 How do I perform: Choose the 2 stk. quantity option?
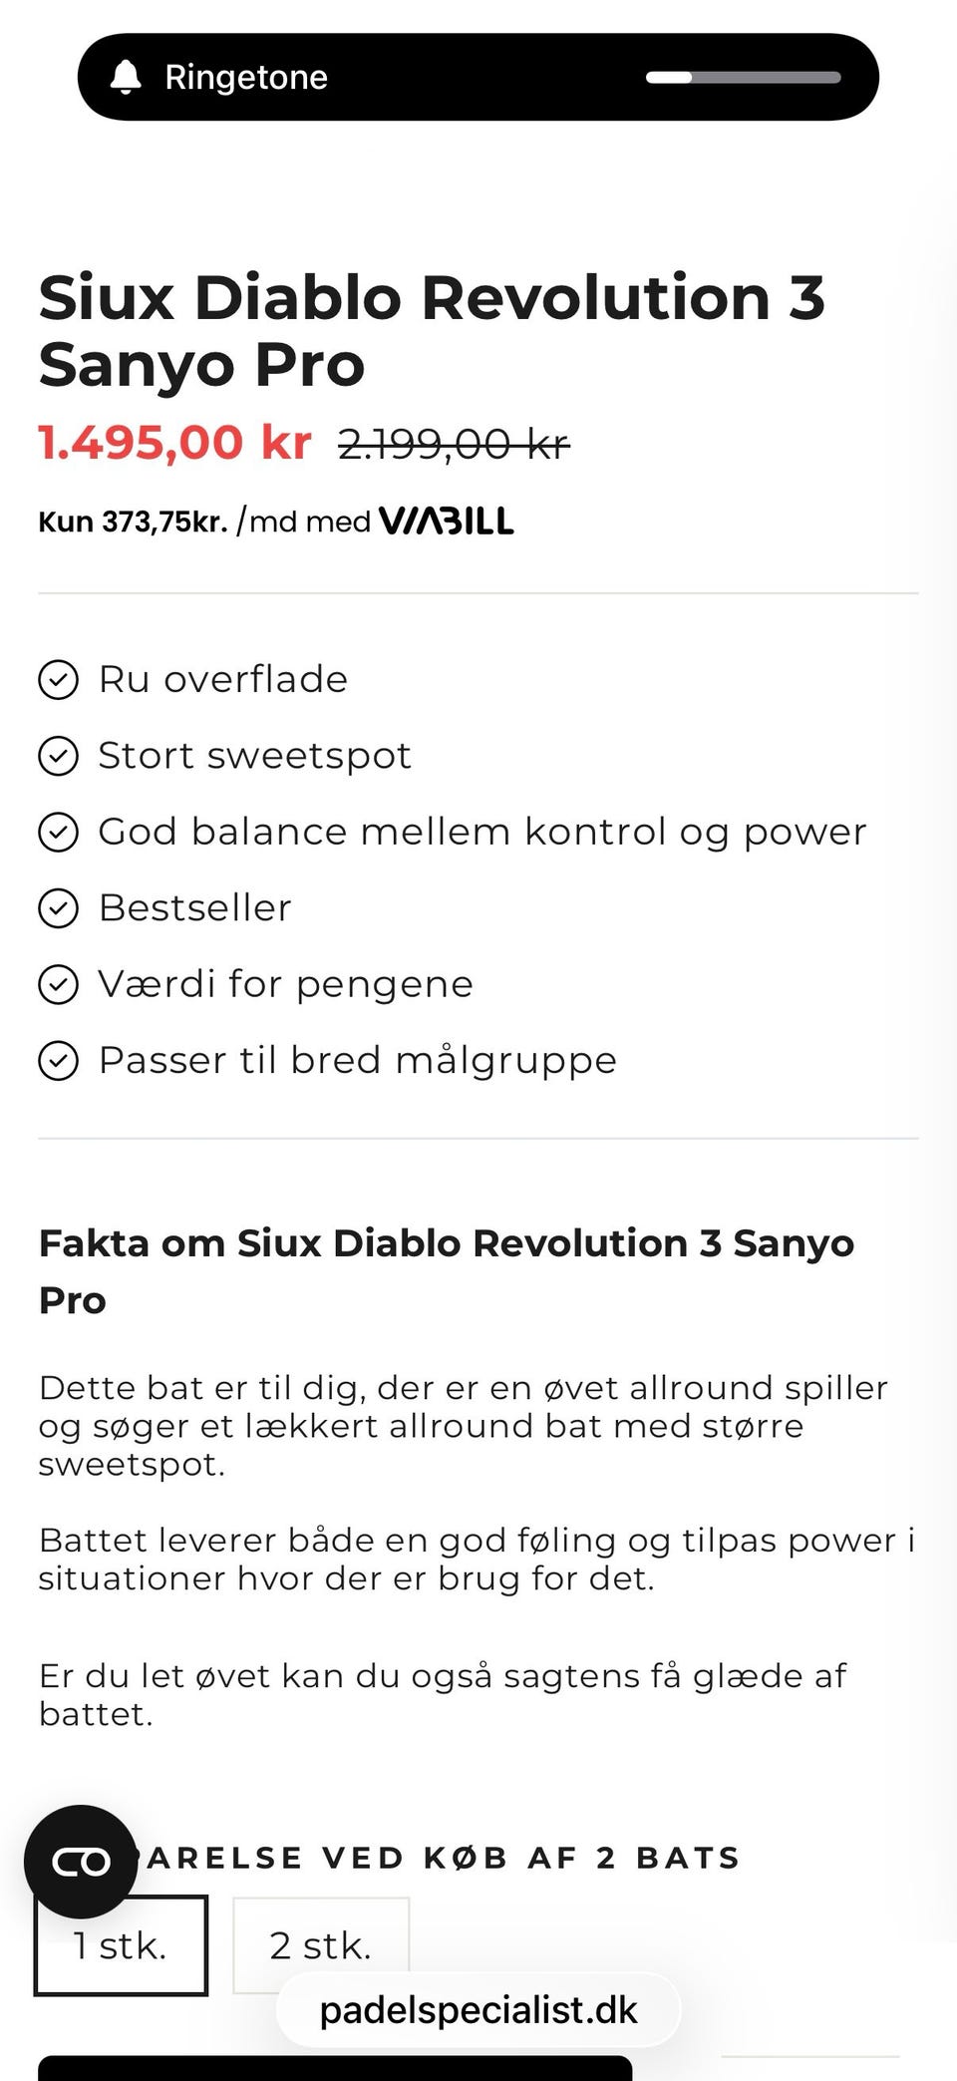321,1944
